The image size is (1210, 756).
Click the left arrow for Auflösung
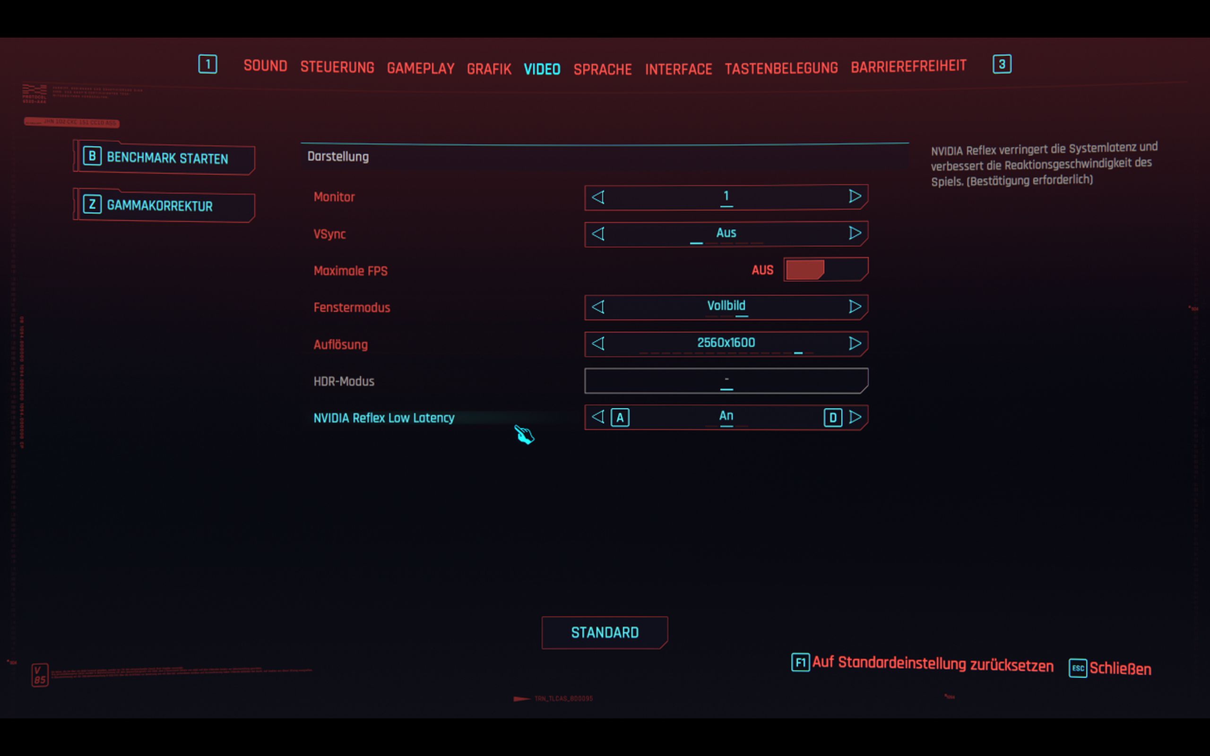point(598,344)
